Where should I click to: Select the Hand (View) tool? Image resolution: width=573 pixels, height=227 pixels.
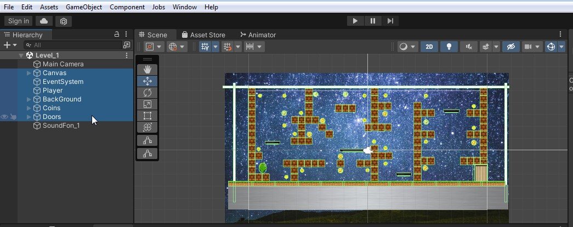point(147,70)
